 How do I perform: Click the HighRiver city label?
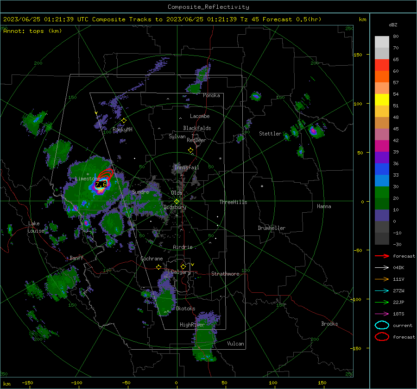(192, 325)
